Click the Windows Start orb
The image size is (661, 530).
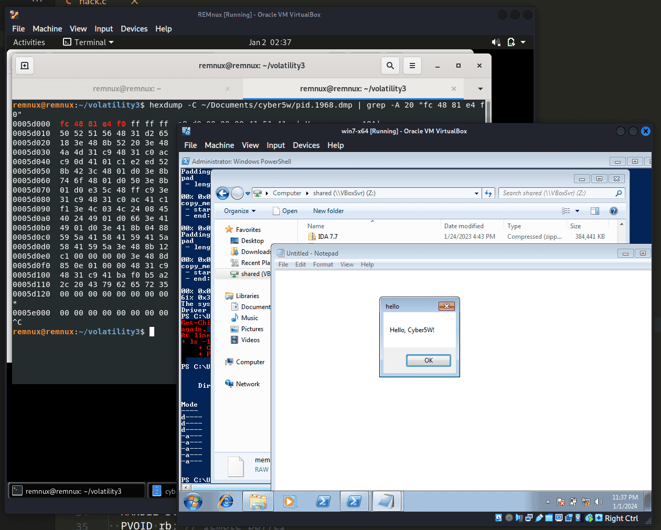coord(193,502)
